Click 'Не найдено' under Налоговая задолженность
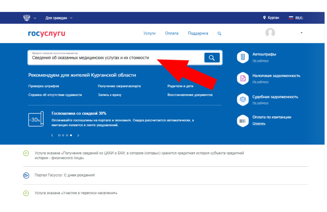327x212 pixels. [x=260, y=82]
